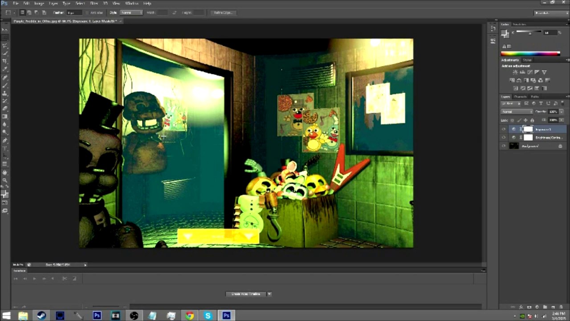This screenshot has height=321, width=570.
Task: Toggle lock position for layer
Action: 526,120
